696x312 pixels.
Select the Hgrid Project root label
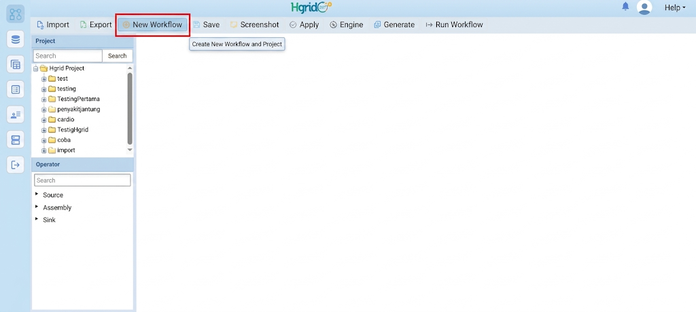pos(67,69)
